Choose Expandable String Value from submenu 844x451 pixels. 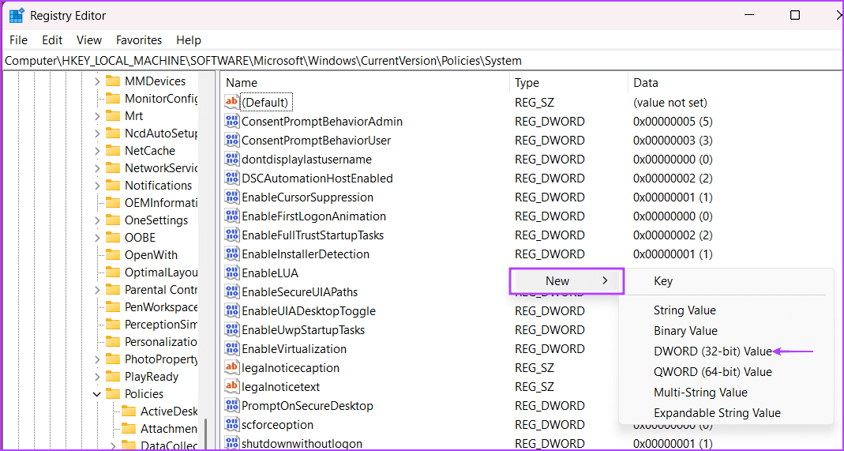[717, 413]
